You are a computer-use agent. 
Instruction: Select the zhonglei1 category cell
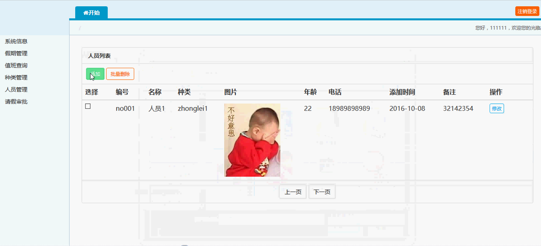point(193,108)
